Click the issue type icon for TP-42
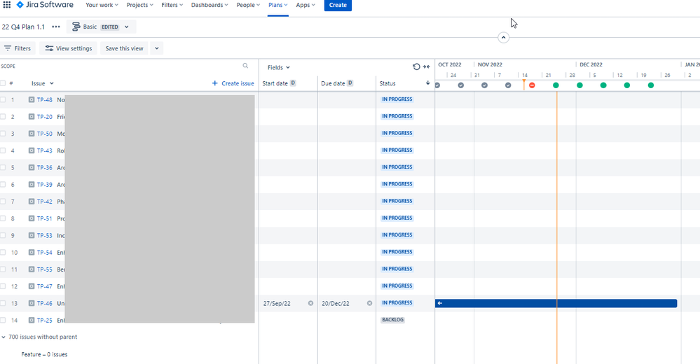This screenshot has width=700, height=364. click(32, 201)
